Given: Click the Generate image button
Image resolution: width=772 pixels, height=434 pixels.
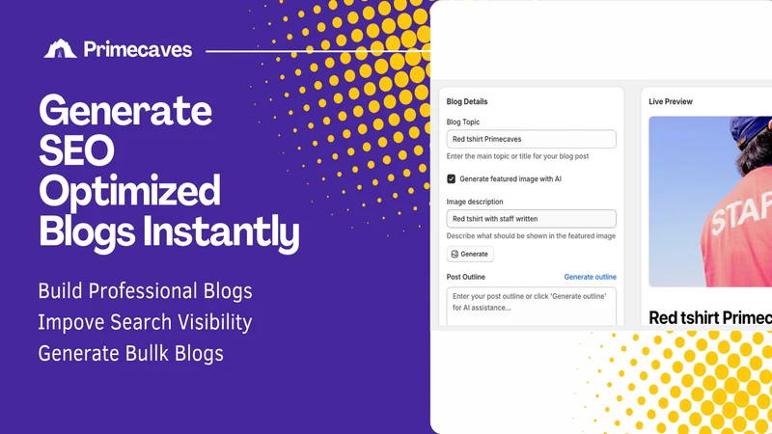Looking at the screenshot, I should pyautogui.click(x=470, y=255).
